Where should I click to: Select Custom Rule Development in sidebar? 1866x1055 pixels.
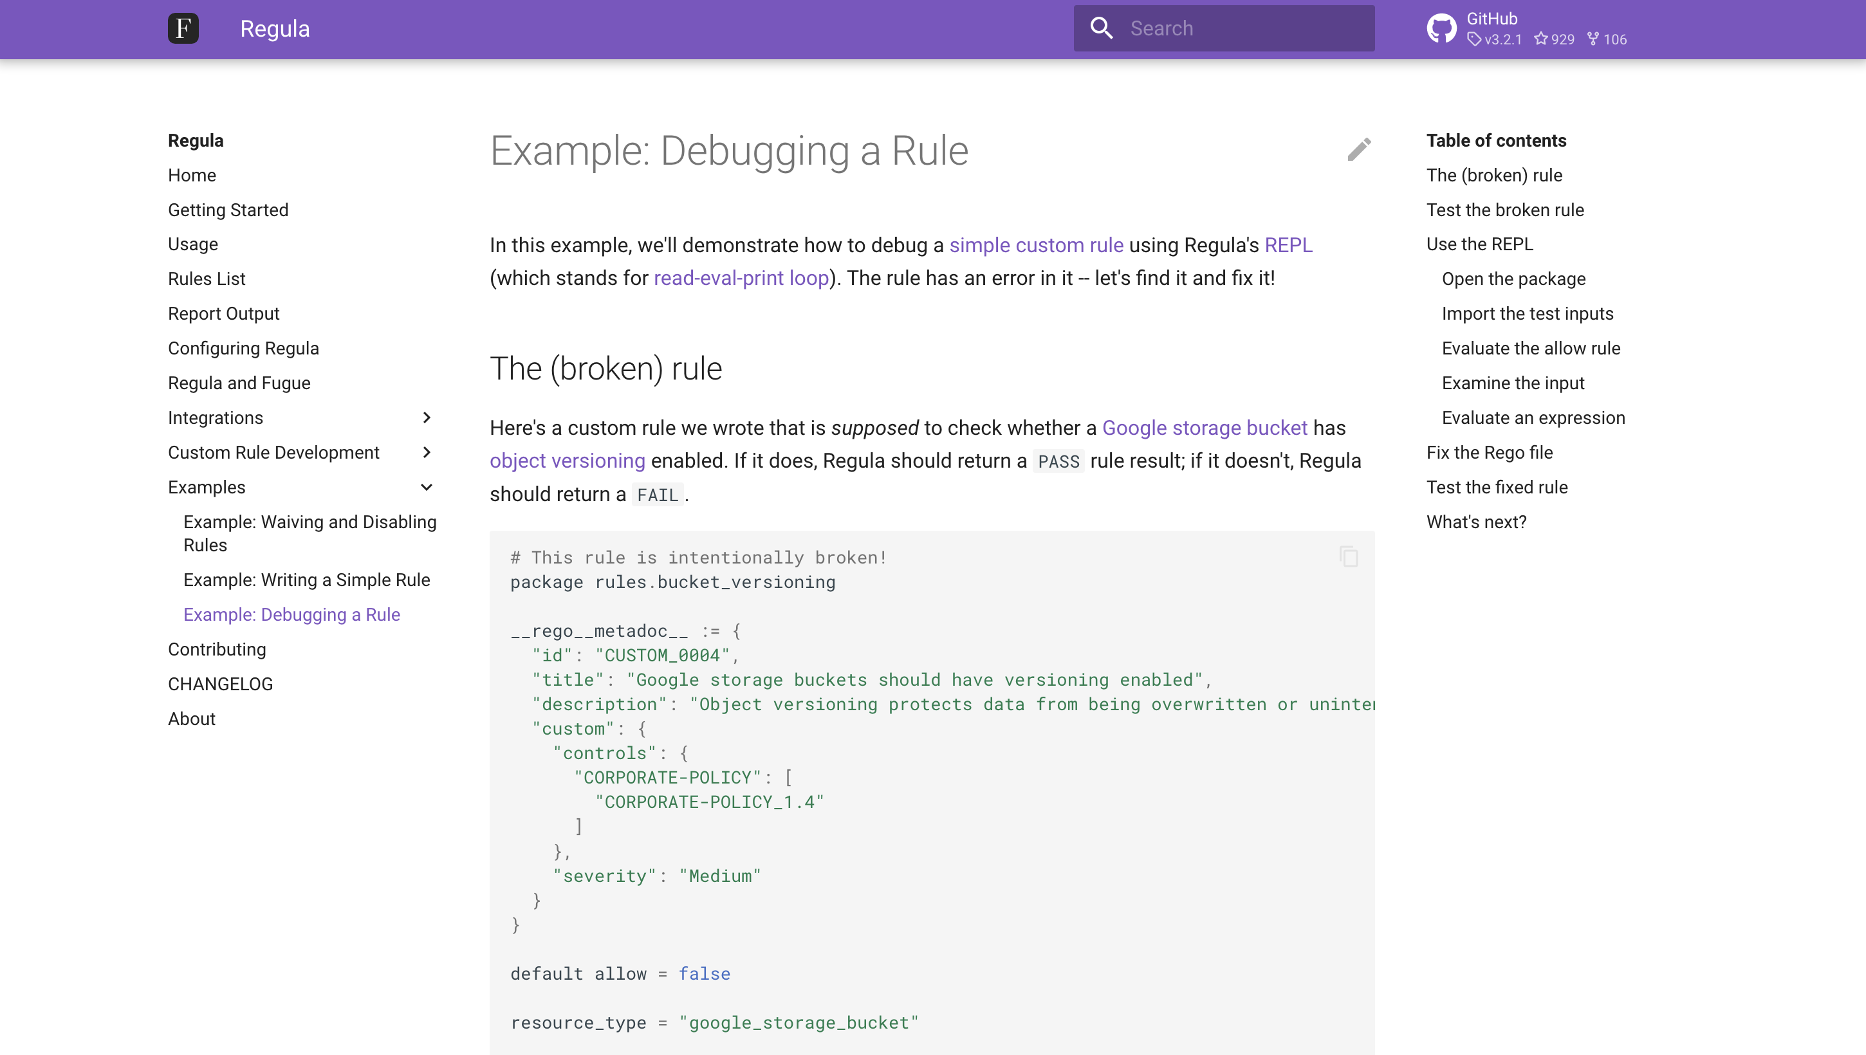pyautogui.click(x=273, y=452)
